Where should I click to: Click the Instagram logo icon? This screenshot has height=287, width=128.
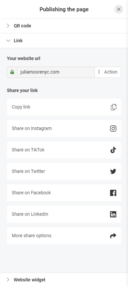coord(113,129)
